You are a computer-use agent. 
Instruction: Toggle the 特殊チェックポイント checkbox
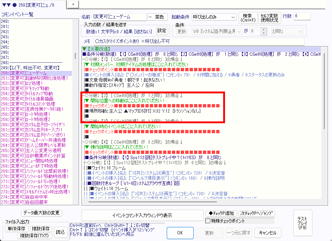[208, 221]
